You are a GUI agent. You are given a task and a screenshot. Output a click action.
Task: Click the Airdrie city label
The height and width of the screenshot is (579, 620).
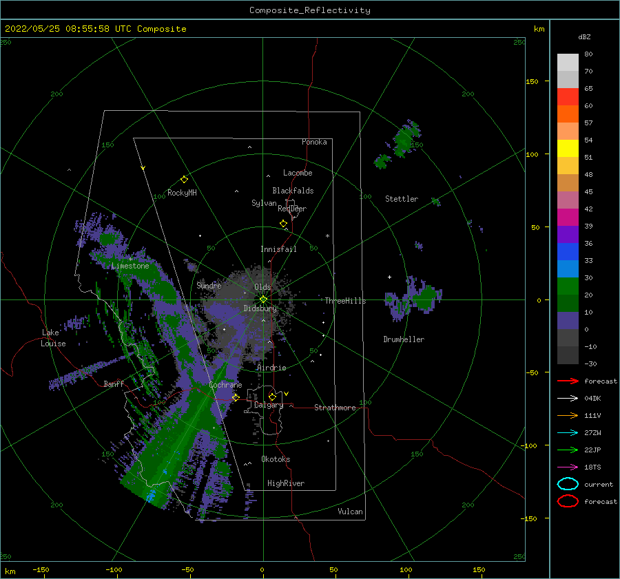pos(271,368)
